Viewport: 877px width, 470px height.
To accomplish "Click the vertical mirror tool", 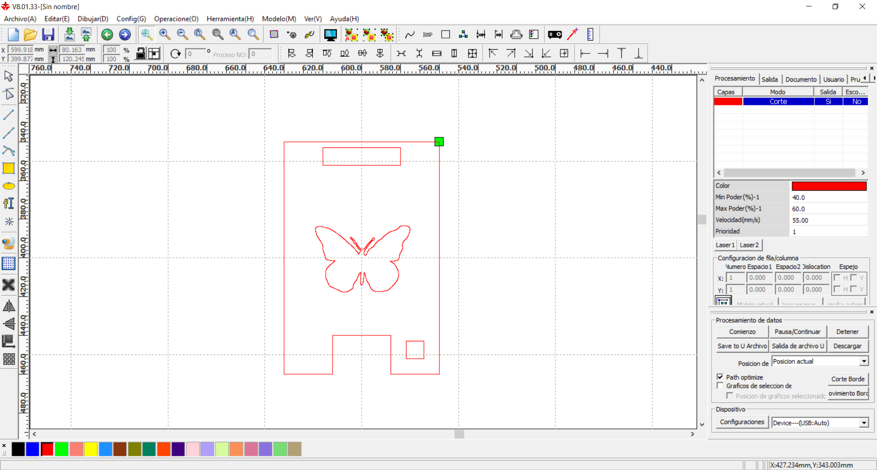I will click(x=9, y=324).
